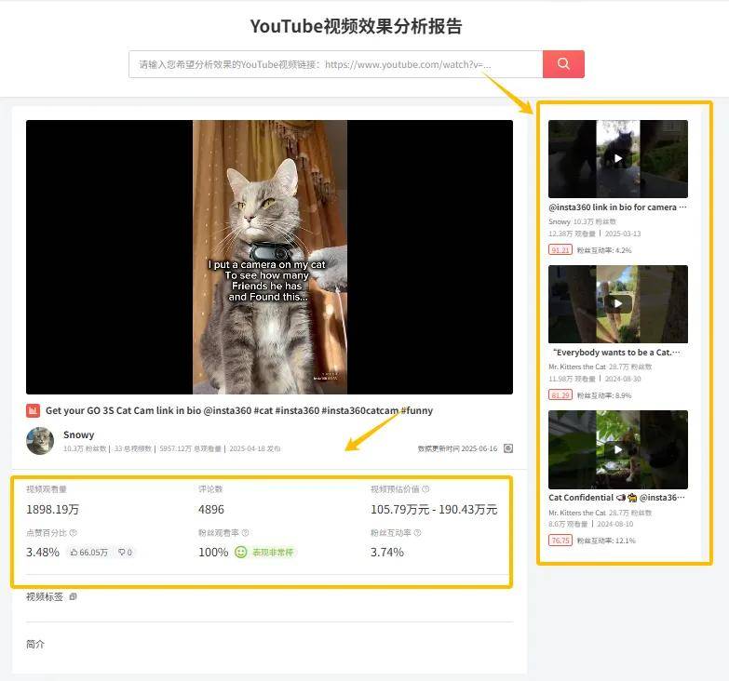Click the main cat video player
Viewport: 729px width, 681px height.
[269, 257]
